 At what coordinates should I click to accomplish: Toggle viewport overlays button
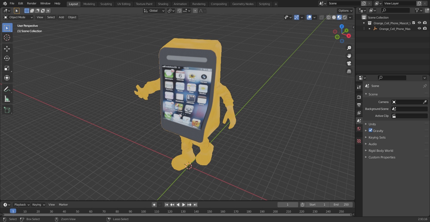click(309, 17)
